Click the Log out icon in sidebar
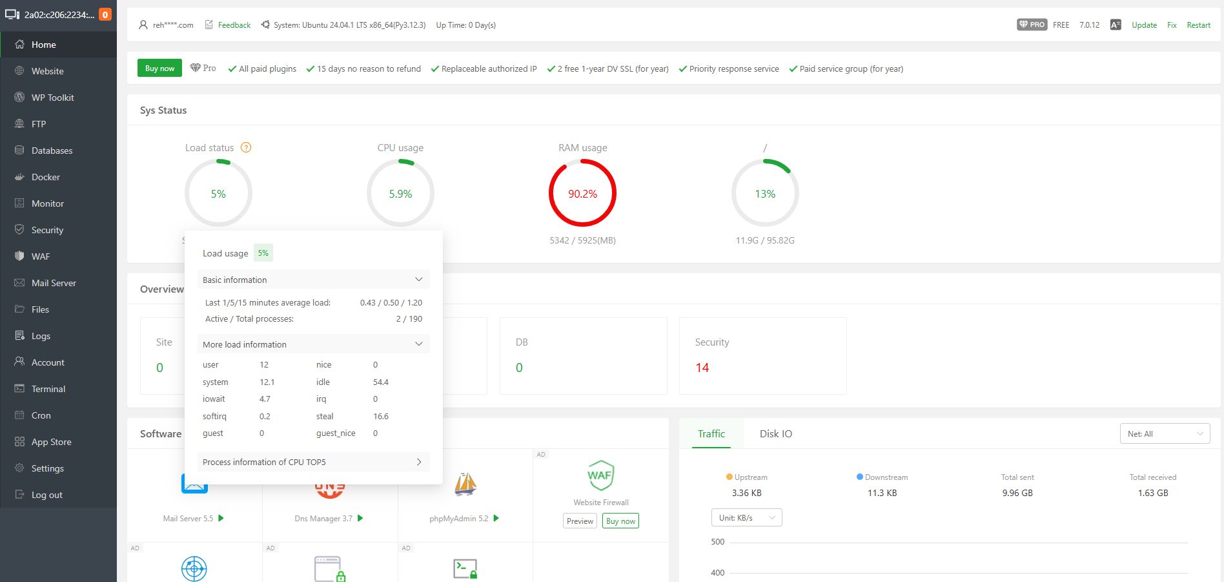1224x582 pixels. click(19, 495)
